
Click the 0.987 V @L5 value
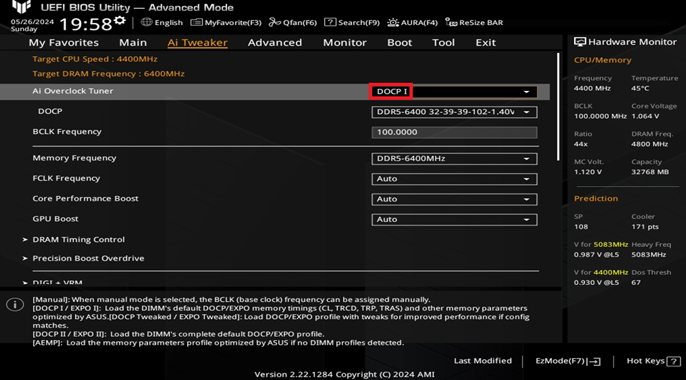pos(597,254)
